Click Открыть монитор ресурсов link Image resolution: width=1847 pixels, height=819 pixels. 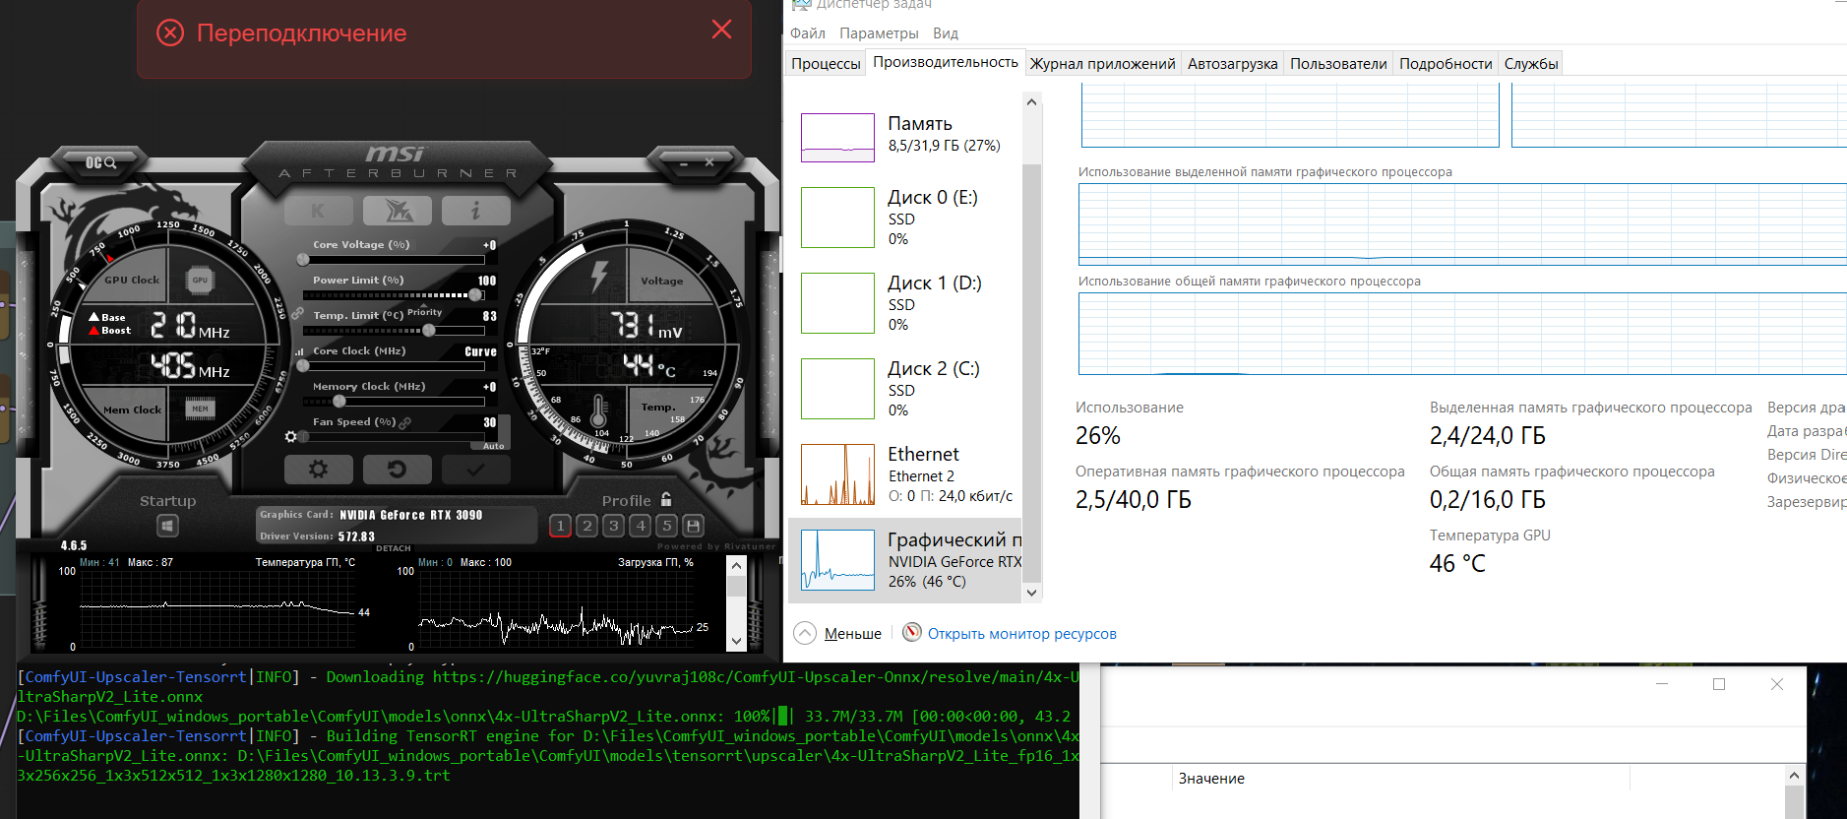[x=1022, y=634]
